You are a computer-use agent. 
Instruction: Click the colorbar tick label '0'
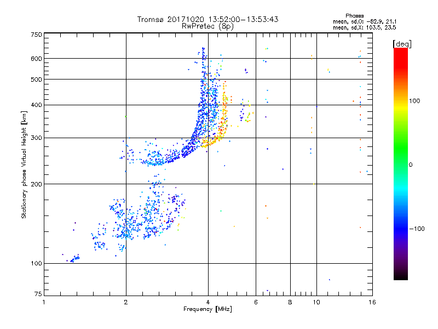pos(411,165)
